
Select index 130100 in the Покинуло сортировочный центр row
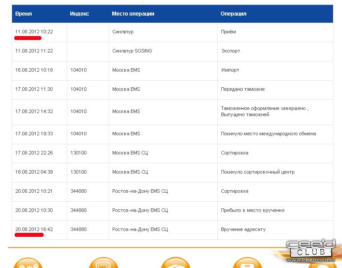click(78, 172)
